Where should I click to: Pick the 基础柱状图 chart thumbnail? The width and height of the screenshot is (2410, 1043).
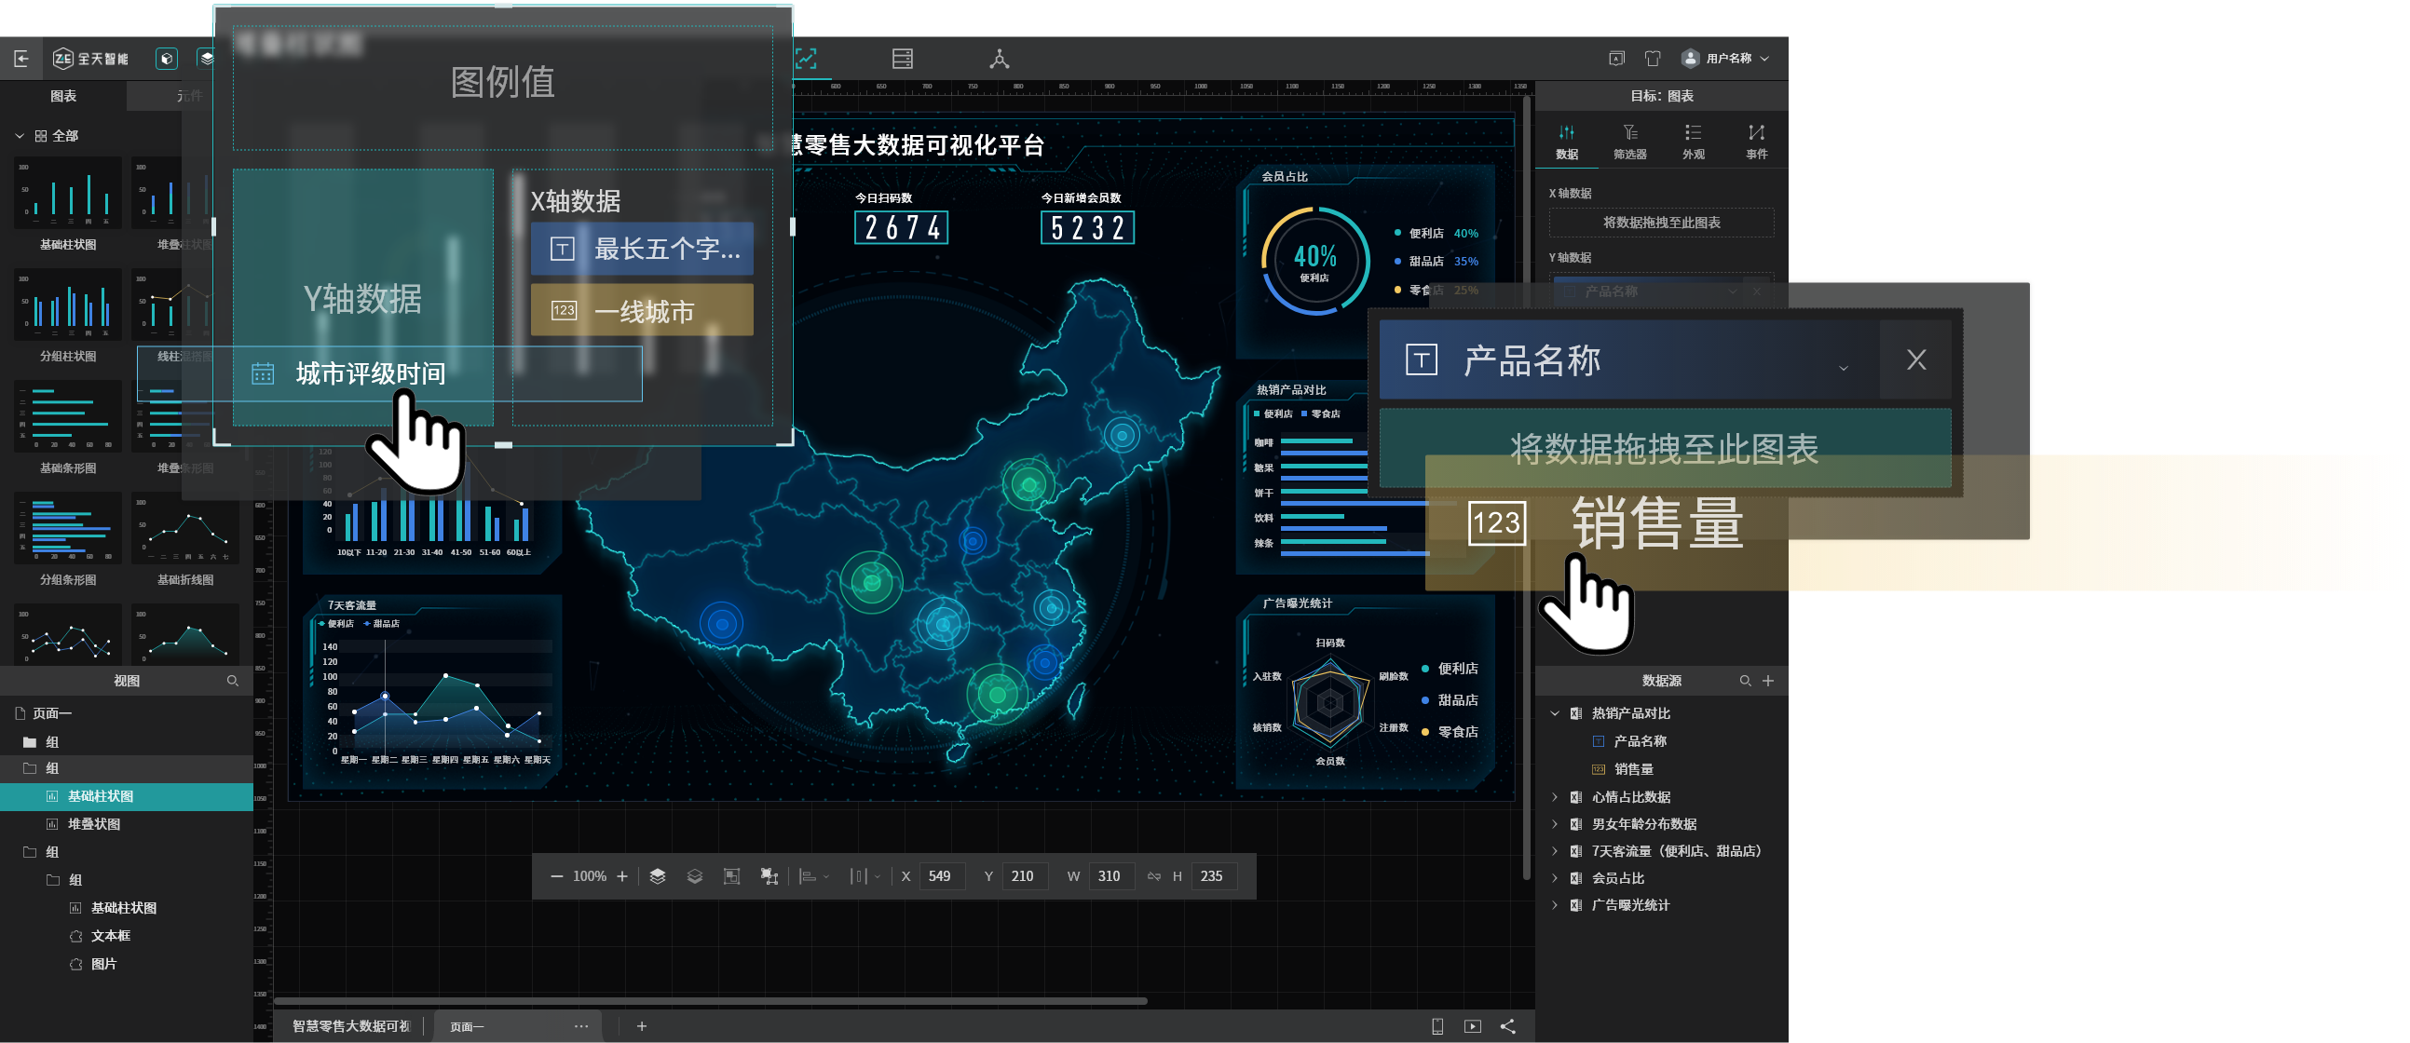[x=68, y=193]
